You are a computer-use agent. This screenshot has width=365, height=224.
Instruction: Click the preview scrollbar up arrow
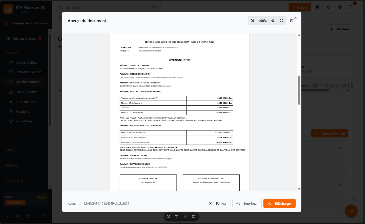pyautogui.click(x=299, y=35)
